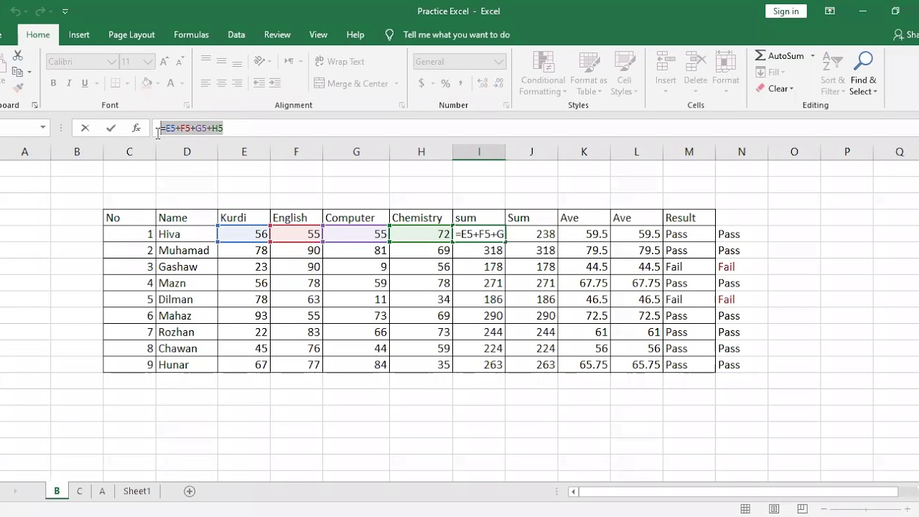This screenshot has width=919, height=517.
Task: Click the Format Painter brush icon
Action: (18, 87)
